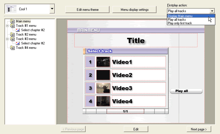
Task: Click chapter icon under Track #1 menu
Action: [x=18, y=30]
